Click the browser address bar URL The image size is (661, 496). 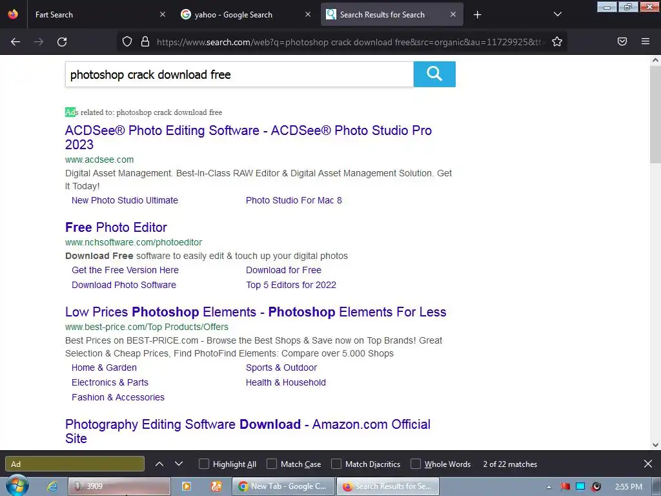(350, 42)
